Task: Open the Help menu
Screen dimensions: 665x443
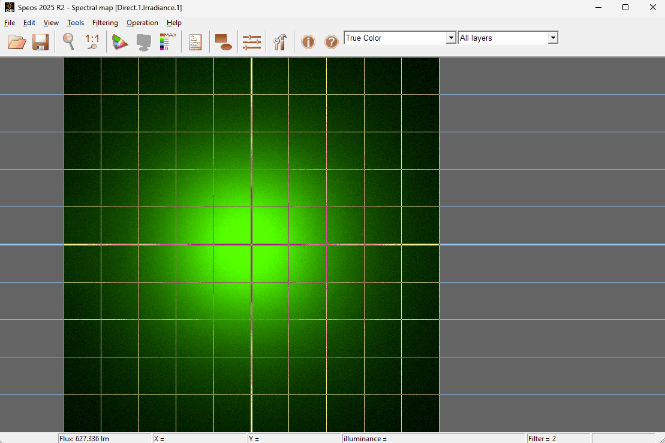Action: point(174,23)
